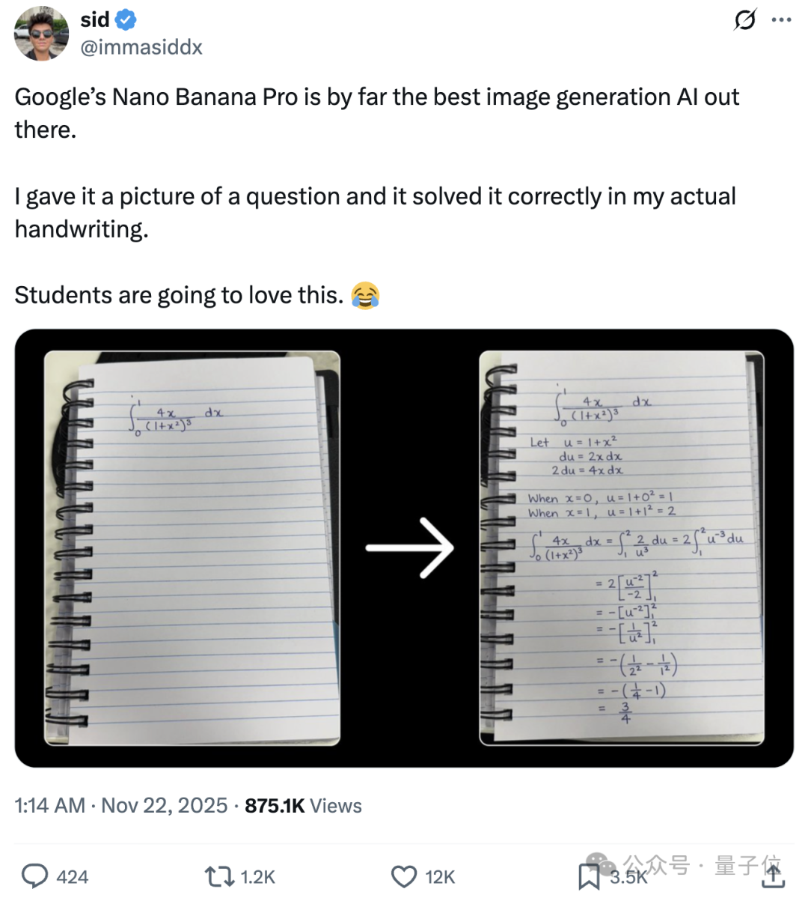Click the reply speech bubble icon
The image size is (808, 898).
[x=34, y=876]
